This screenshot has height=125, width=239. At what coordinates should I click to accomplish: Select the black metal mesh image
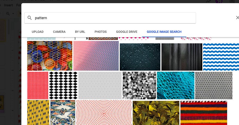tap(182, 57)
